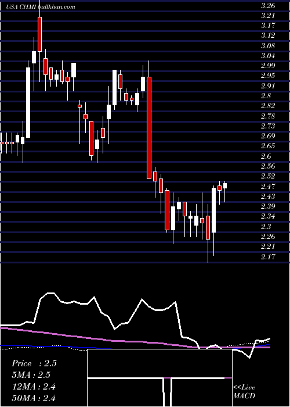Image resolution: width=290 pixels, height=407 pixels.
Task: Click the 3.12 price axis label
Action: pos(268,35)
